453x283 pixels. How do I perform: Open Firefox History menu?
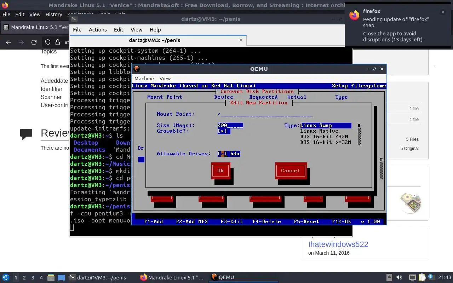click(x=54, y=15)
